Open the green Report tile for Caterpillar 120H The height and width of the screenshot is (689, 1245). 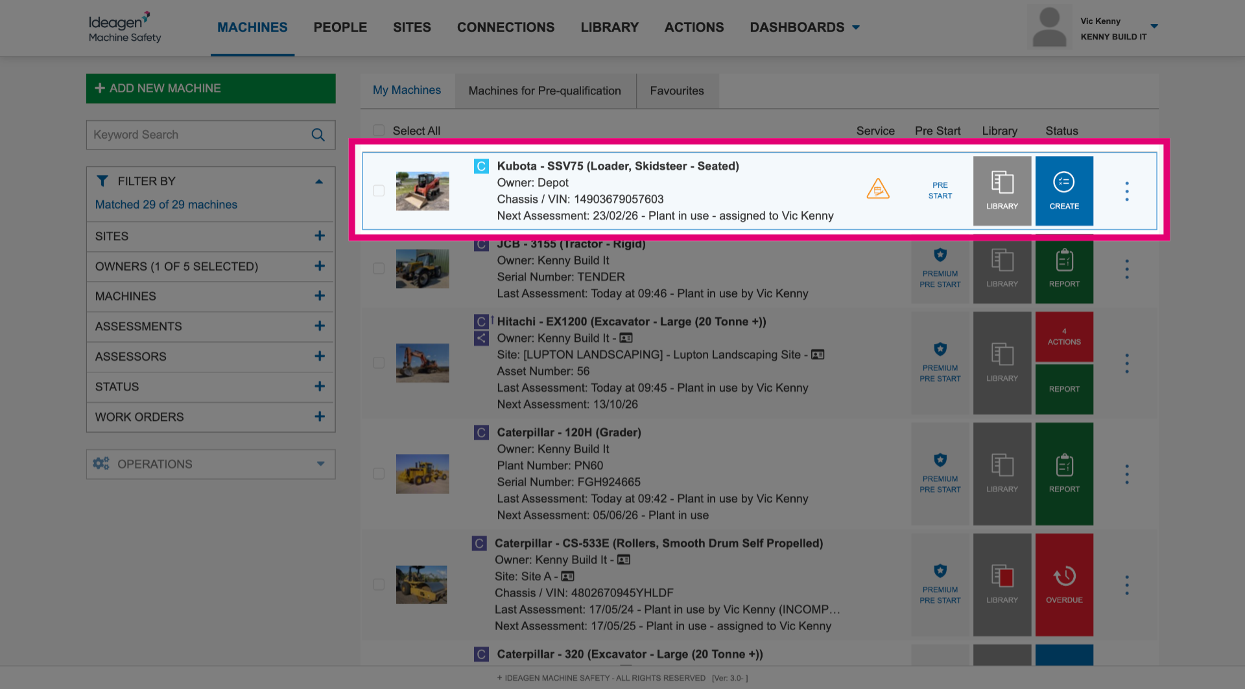(x=1064, y=474)
